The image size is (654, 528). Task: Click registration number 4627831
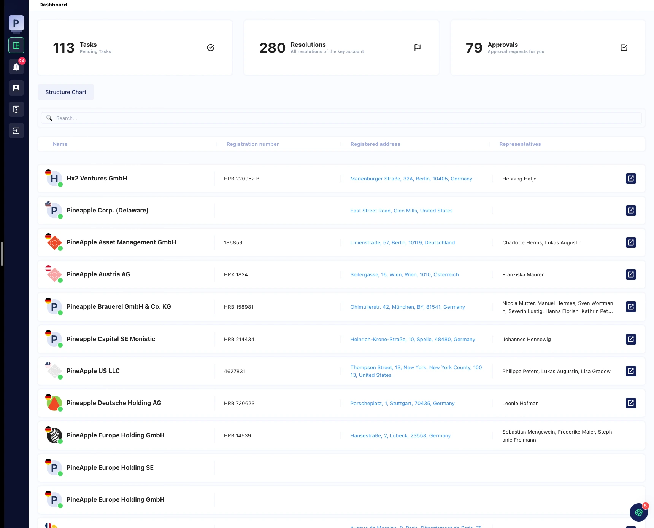(x=235, y=371)
